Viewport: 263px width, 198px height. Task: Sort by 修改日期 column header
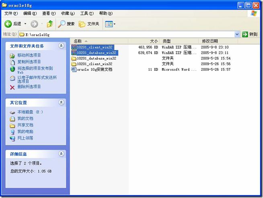(218, 41)
